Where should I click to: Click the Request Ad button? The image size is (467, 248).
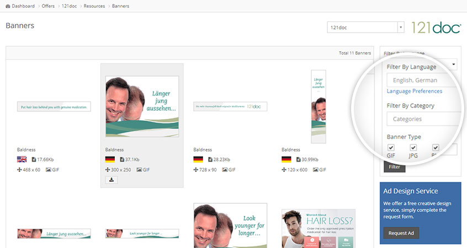click(x=401, y=233)
